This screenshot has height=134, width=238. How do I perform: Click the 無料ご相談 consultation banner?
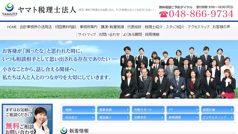(x=27, y=120)
